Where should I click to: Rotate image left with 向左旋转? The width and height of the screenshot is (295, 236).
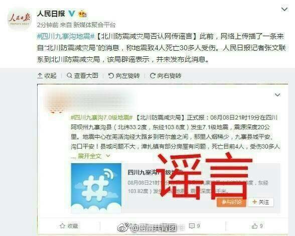[124, 76]
